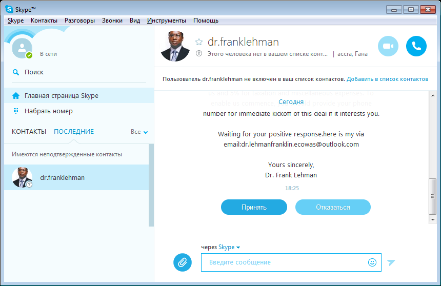Click the Skype logo in title bar
This screenshot has width=441, height=286.
point(9,9)
